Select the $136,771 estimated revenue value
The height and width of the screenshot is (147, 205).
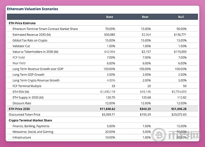(180, 34)
